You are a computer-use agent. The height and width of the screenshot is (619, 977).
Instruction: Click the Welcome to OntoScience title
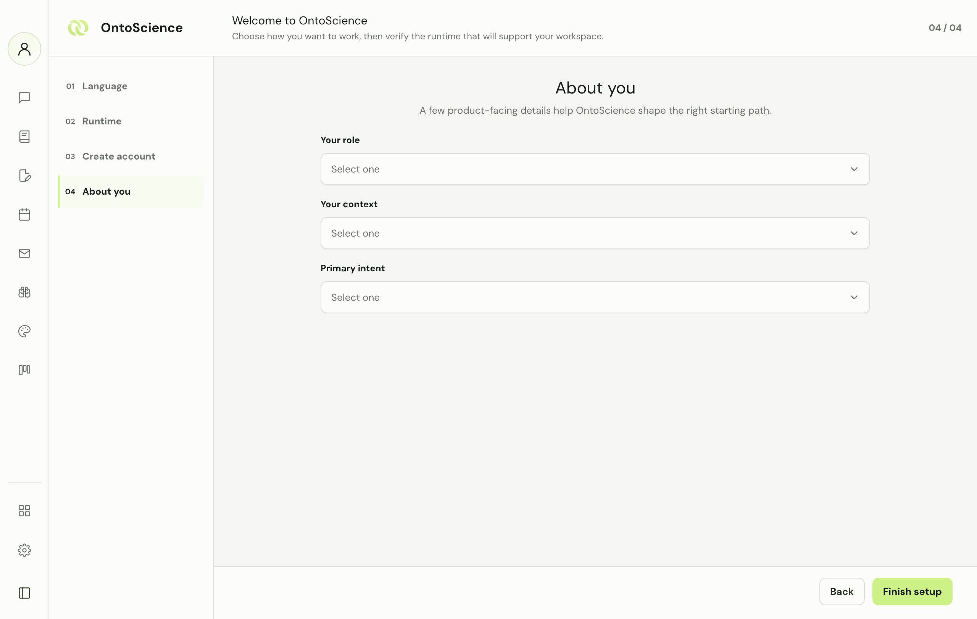tap(300, 21)
